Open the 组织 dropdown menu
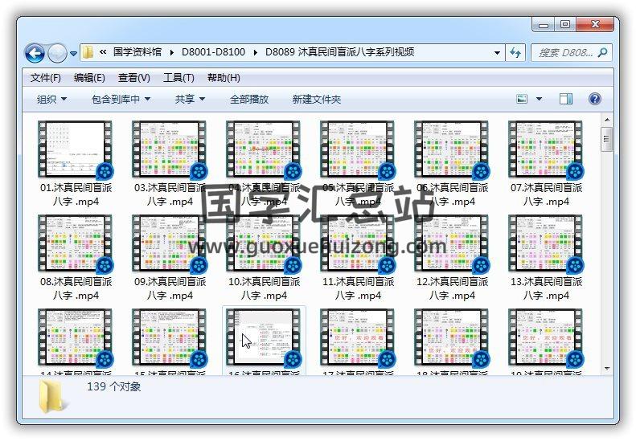This screenshot has width=636, height=441. 51,99
